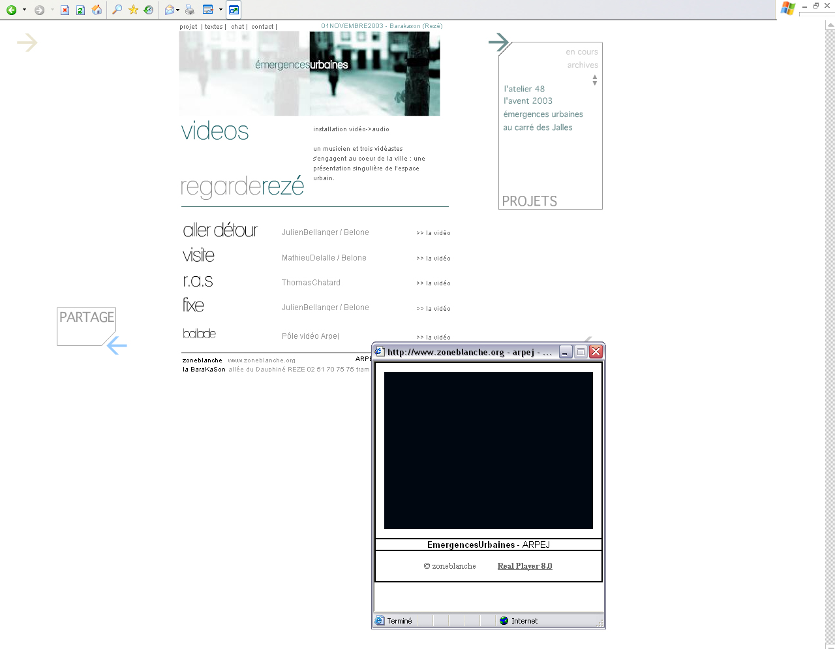The height and width of the screenshot is (649, 835).
Task: Select the 'en cours' projects tab
Action: (582, 52)
